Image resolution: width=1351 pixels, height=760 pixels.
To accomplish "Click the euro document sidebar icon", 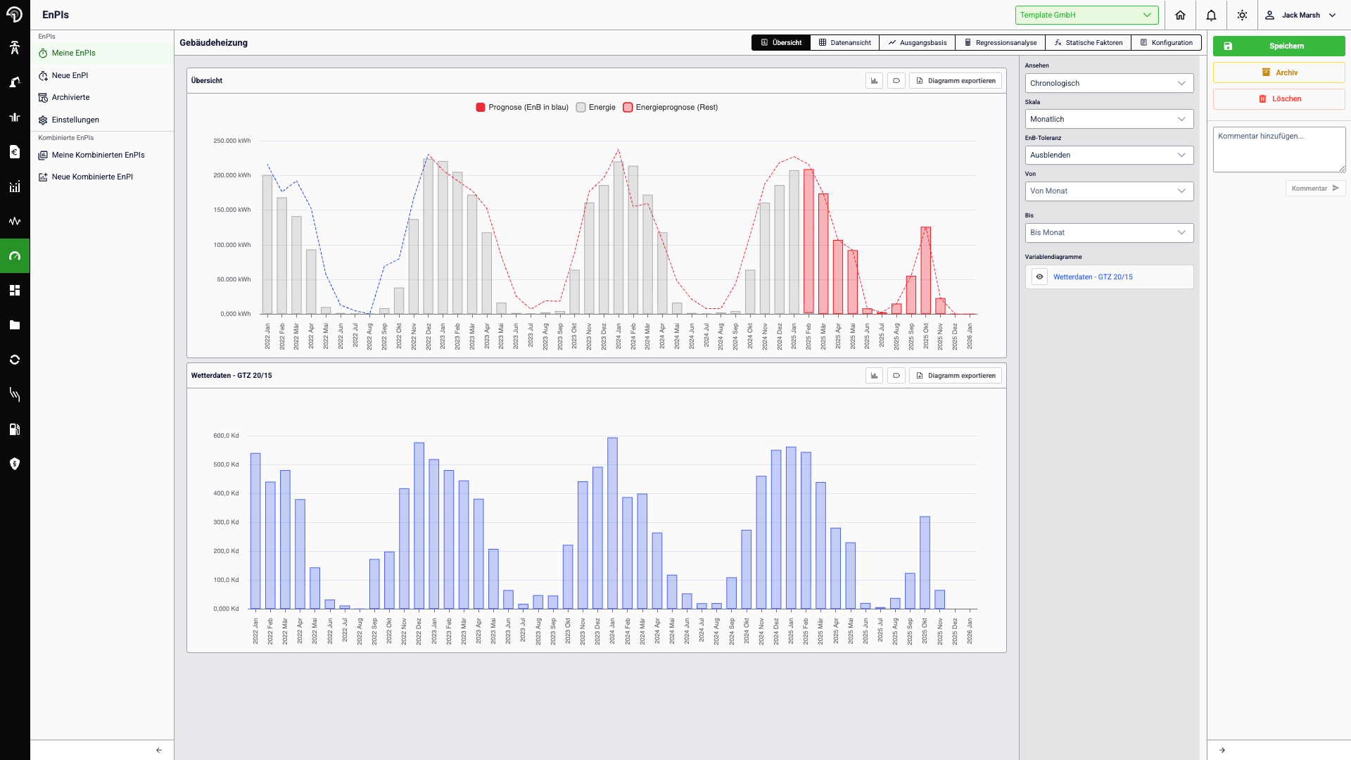I will click(x=15, y=152).
